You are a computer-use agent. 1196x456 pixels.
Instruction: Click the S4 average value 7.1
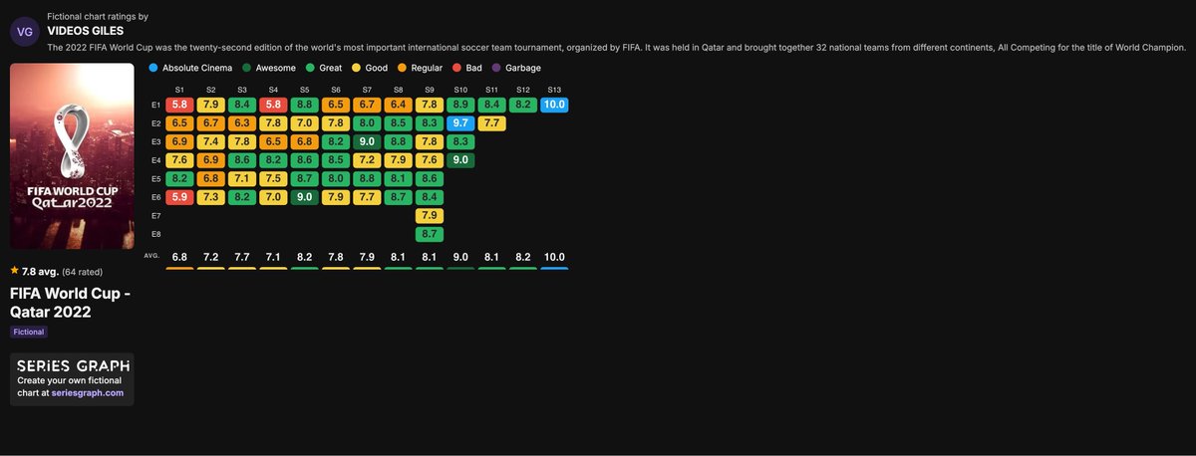[x=273, y=257]
